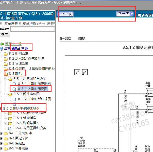Open 8-7 固定车窗 tree item

[x=19, y=138]
